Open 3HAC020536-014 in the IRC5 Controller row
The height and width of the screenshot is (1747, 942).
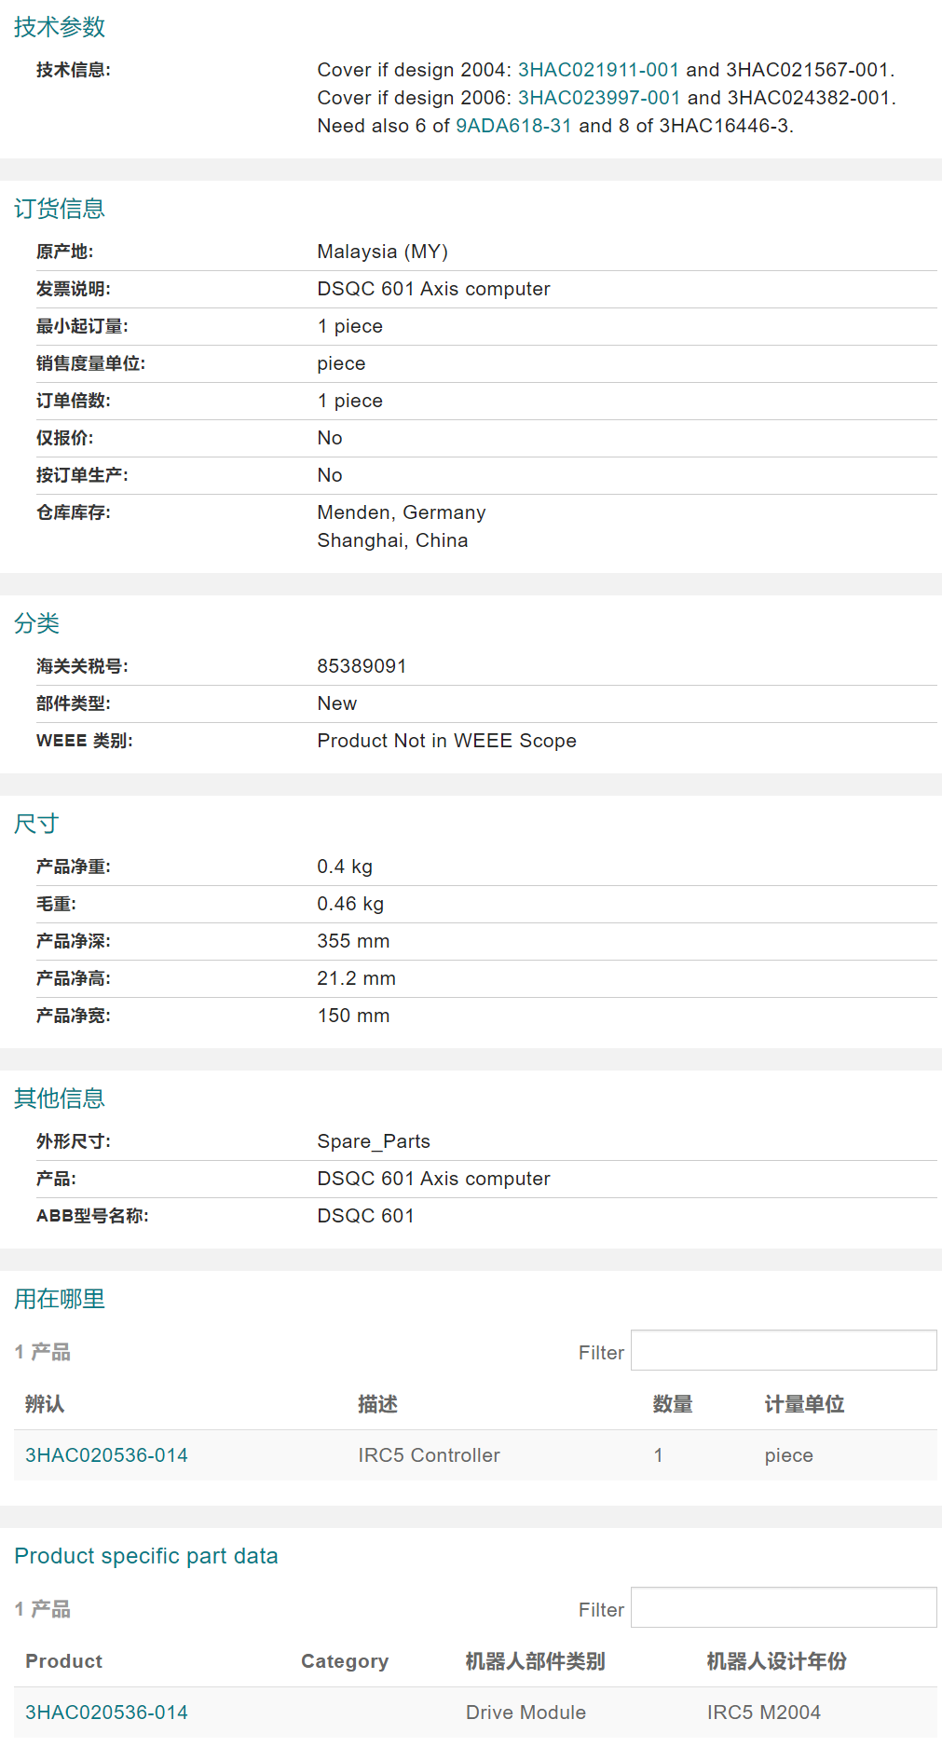(106, 1455)
